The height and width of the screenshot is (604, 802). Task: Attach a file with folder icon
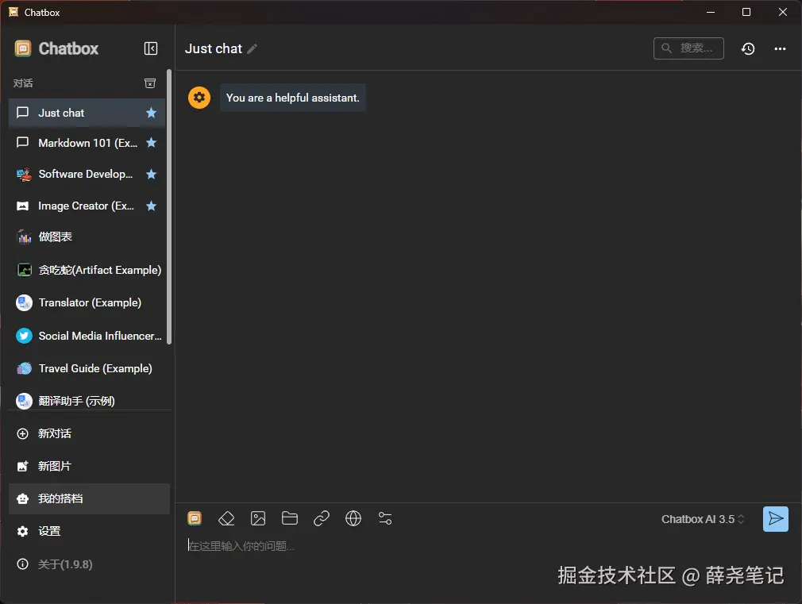[x=290, y=518]
